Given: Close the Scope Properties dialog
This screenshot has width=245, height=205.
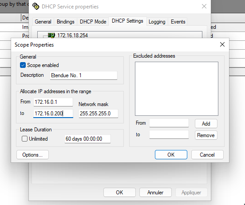Looking at the screenshot, I should (222, 44).
